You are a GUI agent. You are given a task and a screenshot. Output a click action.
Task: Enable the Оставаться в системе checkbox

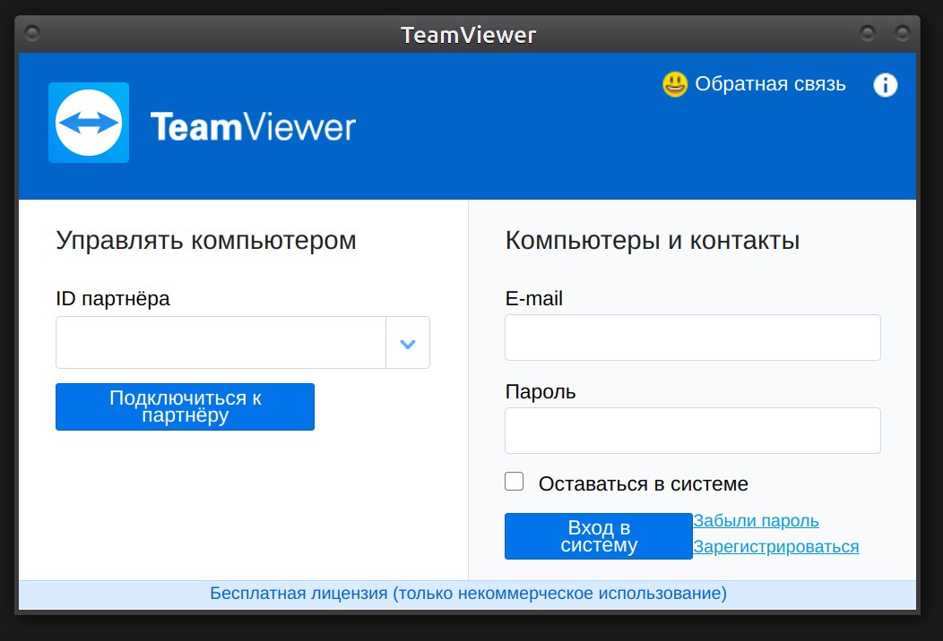515,482
